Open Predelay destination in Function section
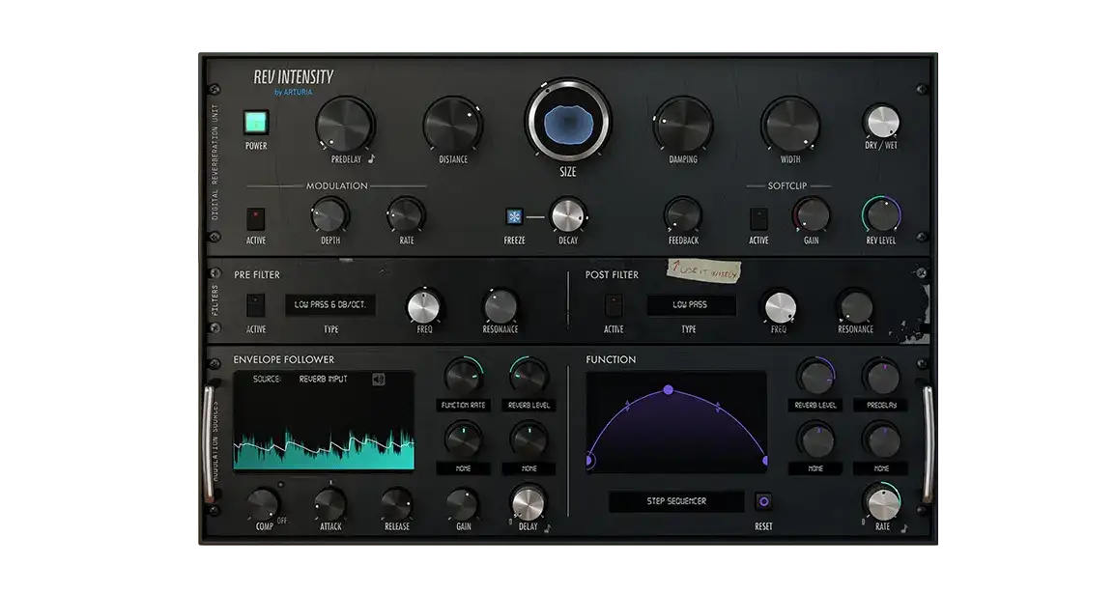Screen dimensions: 1115x594 tap(882, 405)
